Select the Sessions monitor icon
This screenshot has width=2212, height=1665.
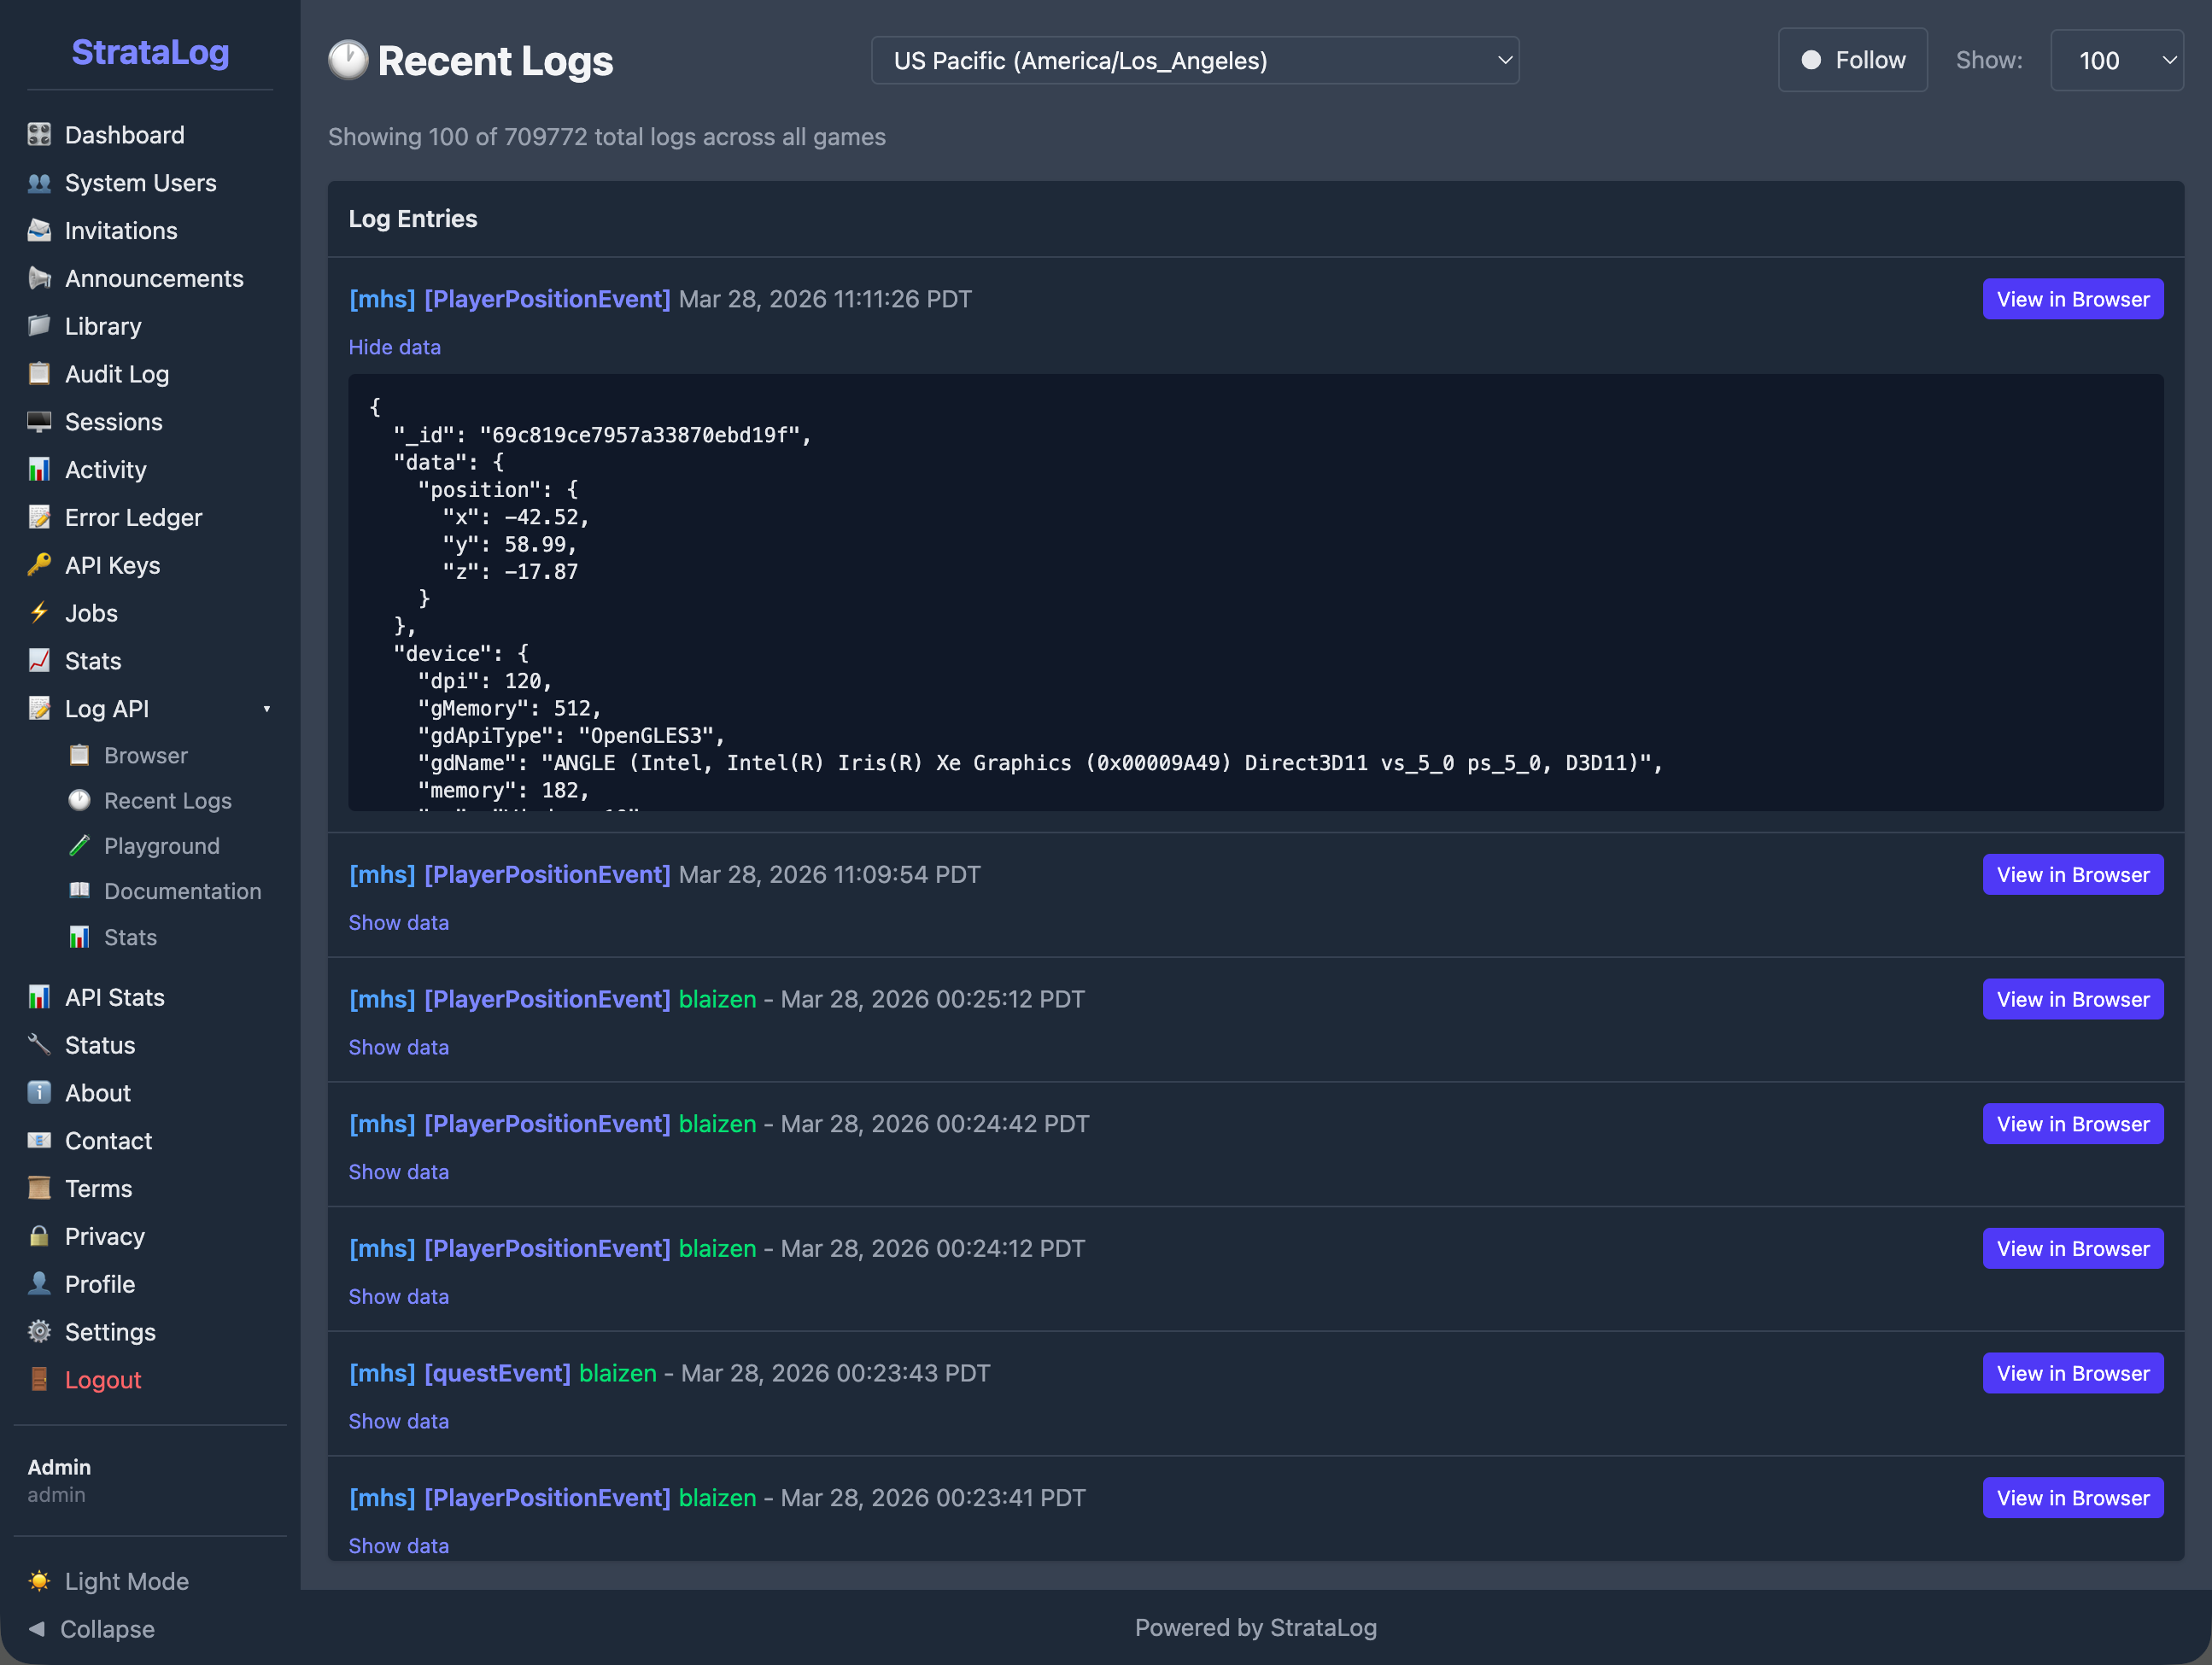39,421
